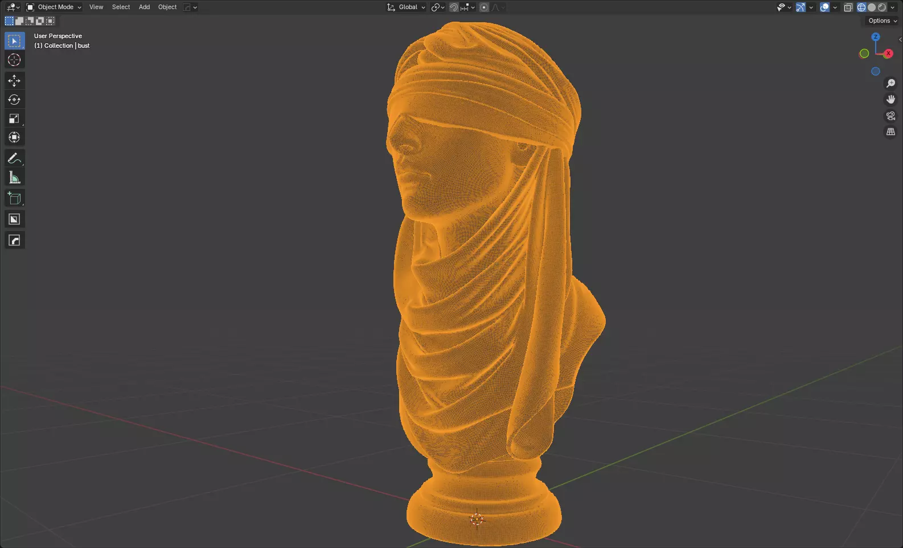The height and width of the screenshot is (548, 903).
Task: Click the pan view hand button
Action: pyautogui.click(x=891, y=100)
